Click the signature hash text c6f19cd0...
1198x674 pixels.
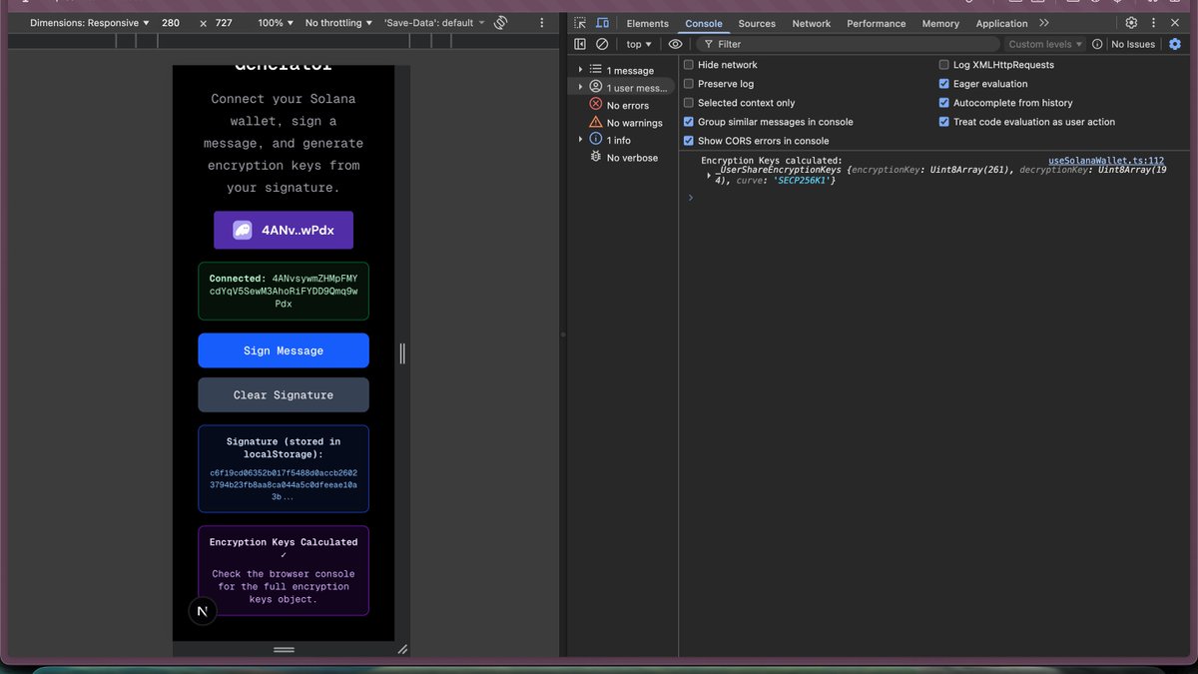(x=284, y=484)
